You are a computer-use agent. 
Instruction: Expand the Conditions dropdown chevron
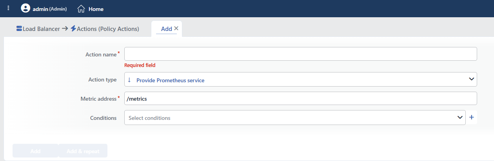pos(460,117)
